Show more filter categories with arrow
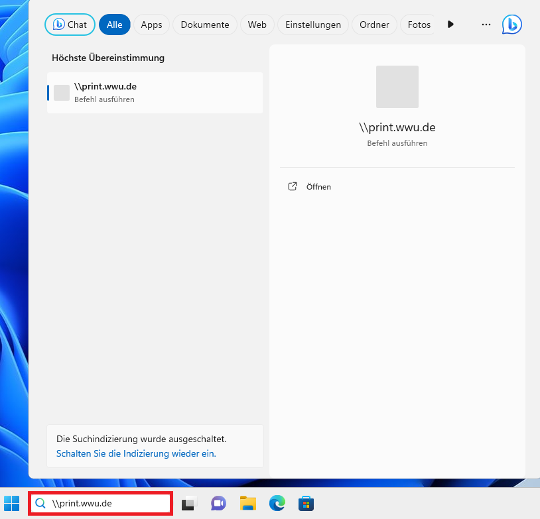This screenshot has height=519, width=540. pyautogui.click(x=450, y=25)
